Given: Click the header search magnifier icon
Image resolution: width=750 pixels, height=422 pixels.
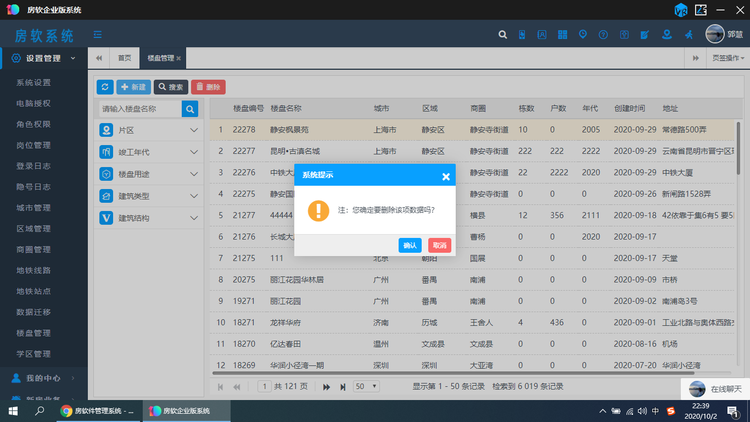Looking at the screenshot, I should [x=502, y=35].
